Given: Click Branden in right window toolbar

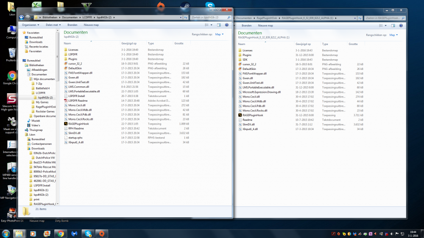Looking at the screenshot, I should (x=247, y=25).
